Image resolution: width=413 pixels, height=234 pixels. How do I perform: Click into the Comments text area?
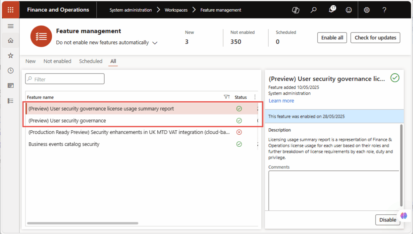click(x=334, y=191)
